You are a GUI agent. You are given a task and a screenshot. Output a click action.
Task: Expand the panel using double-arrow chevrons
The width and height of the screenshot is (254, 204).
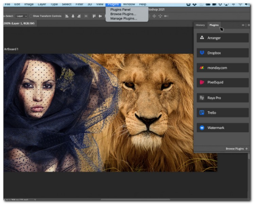coord(243,25)
